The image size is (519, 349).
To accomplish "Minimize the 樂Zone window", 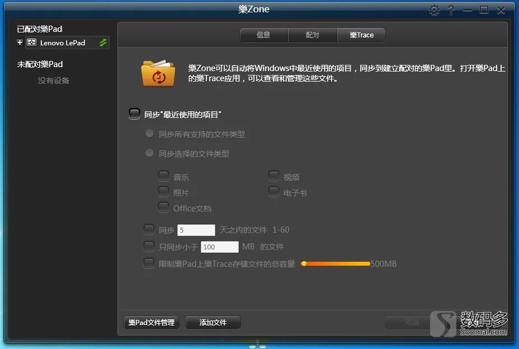I will point(468,10).
